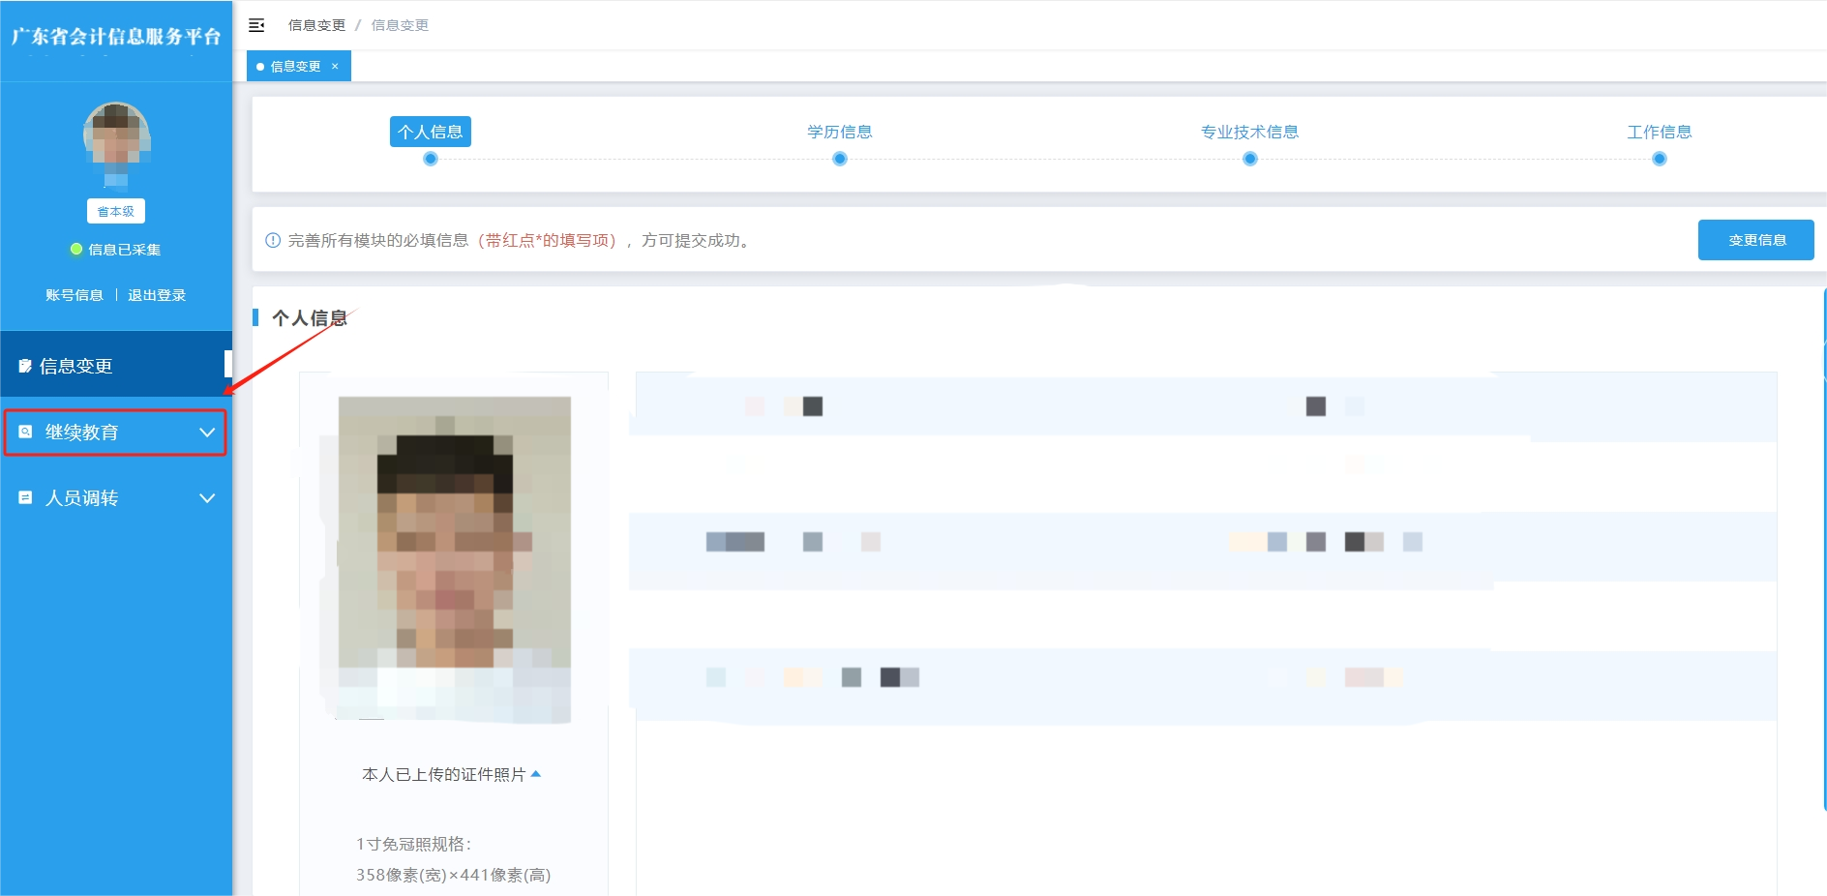
Task: Click the info icon beside 完善所有模块
Action: click(x=273, y=240)
